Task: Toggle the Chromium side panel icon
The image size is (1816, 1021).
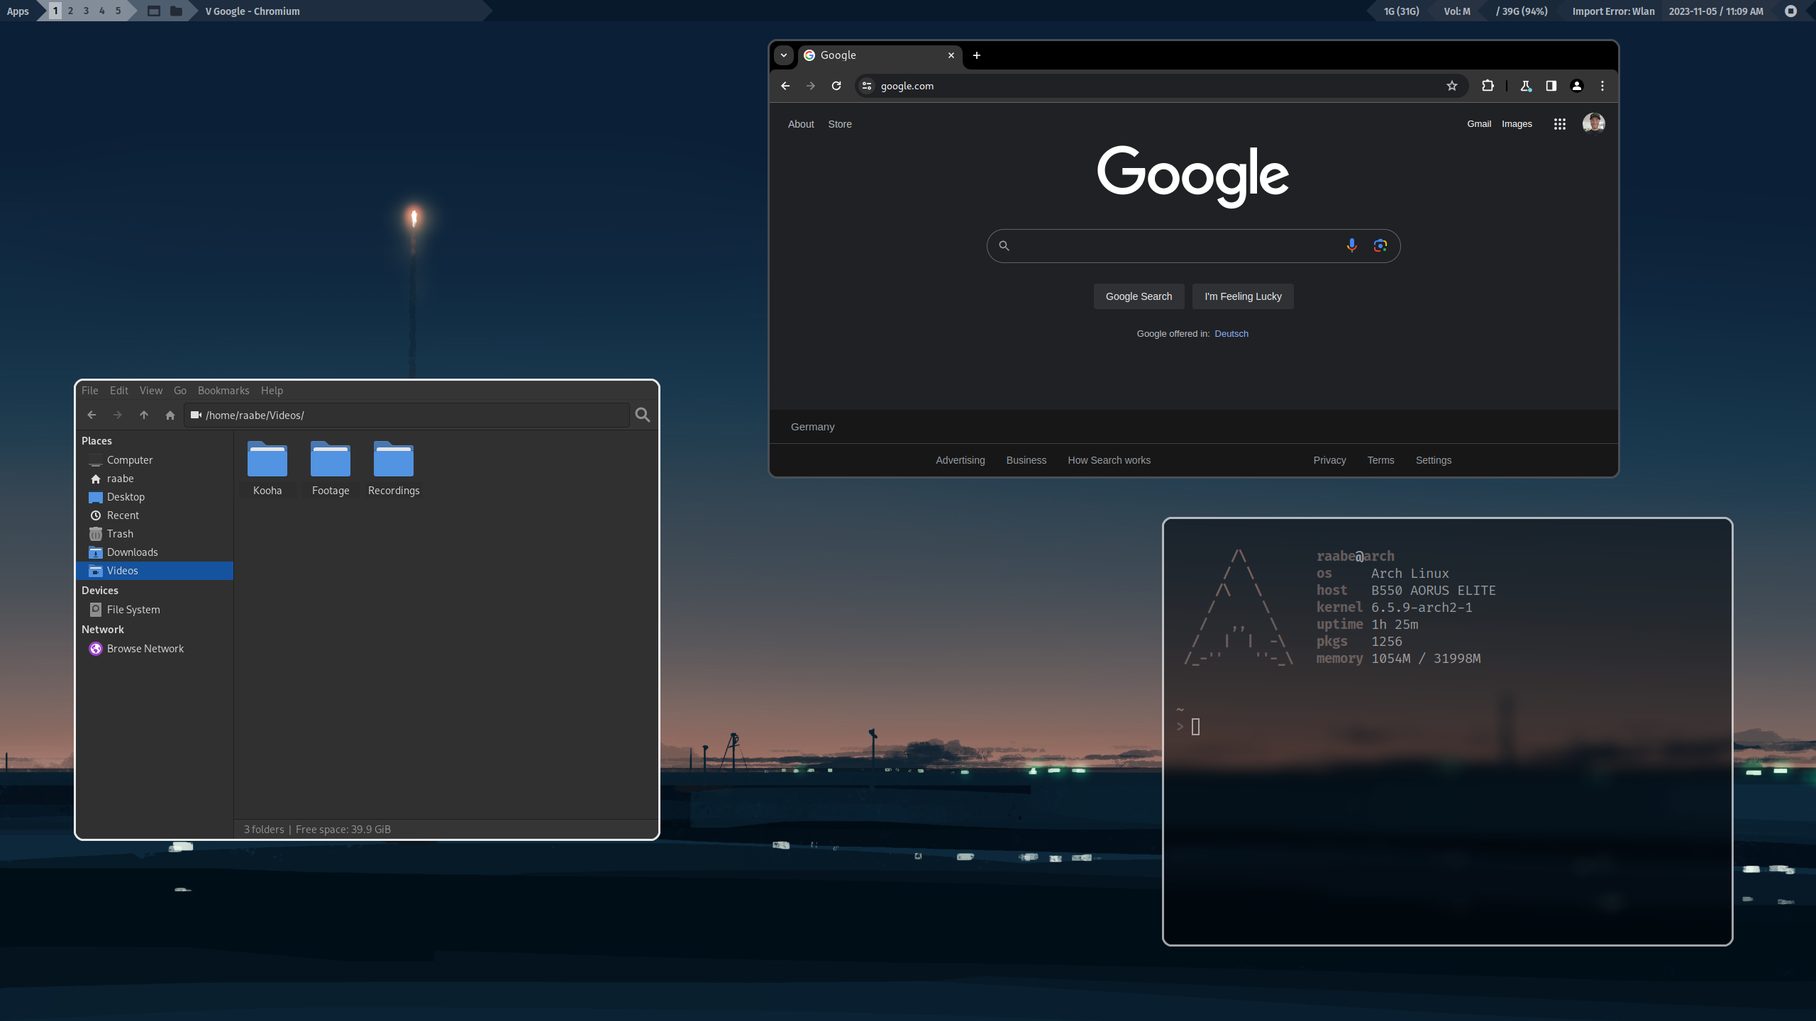Action: click(1551, 86)
